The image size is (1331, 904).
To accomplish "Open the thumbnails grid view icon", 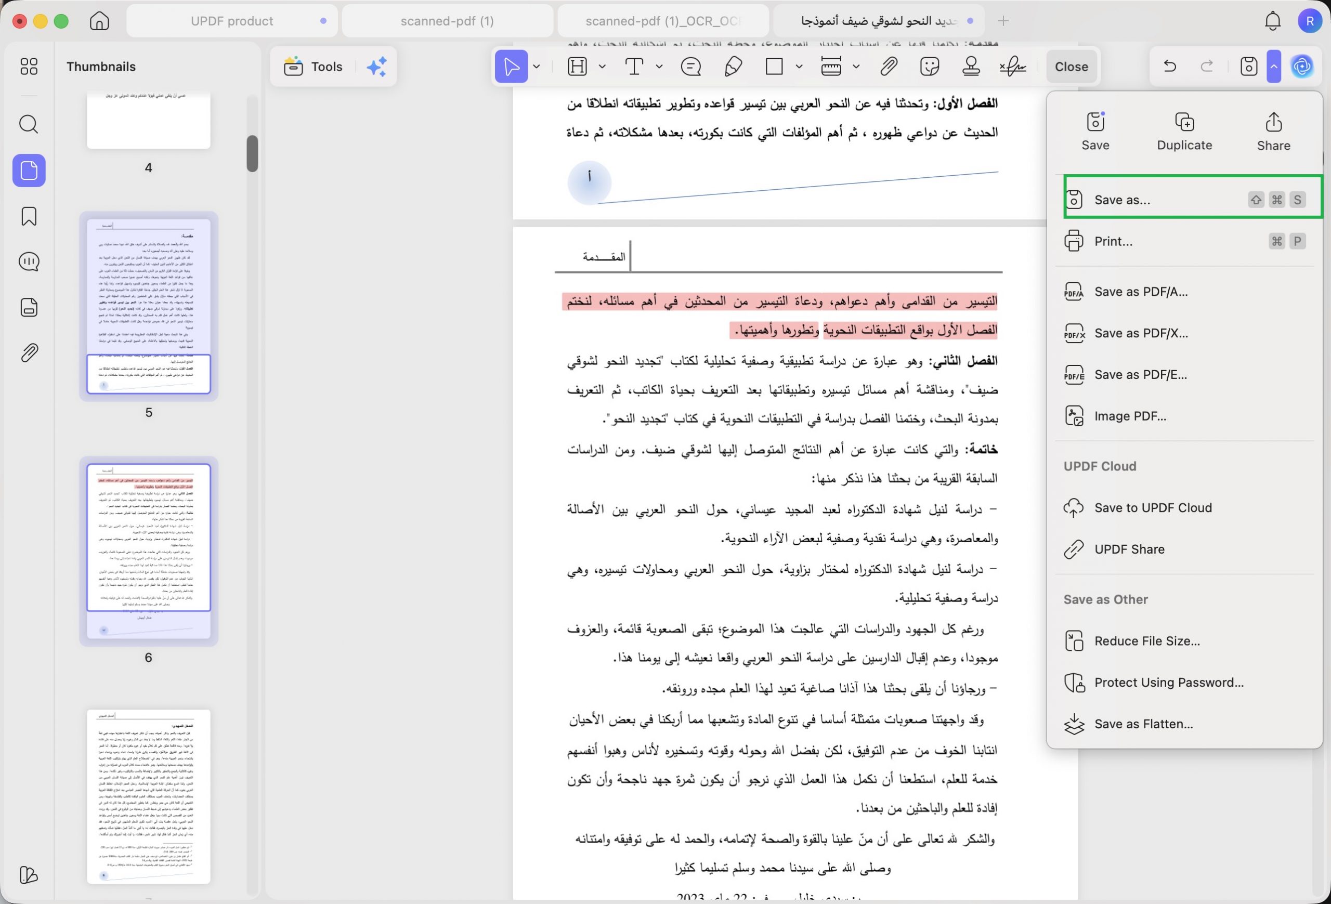I will point(29,67).
